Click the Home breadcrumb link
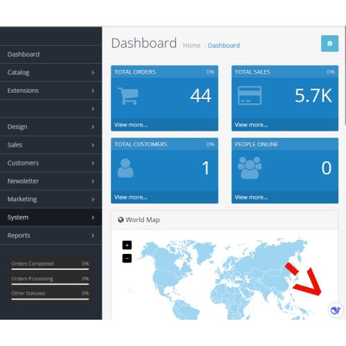346x346 pixels. coord(192,46)
